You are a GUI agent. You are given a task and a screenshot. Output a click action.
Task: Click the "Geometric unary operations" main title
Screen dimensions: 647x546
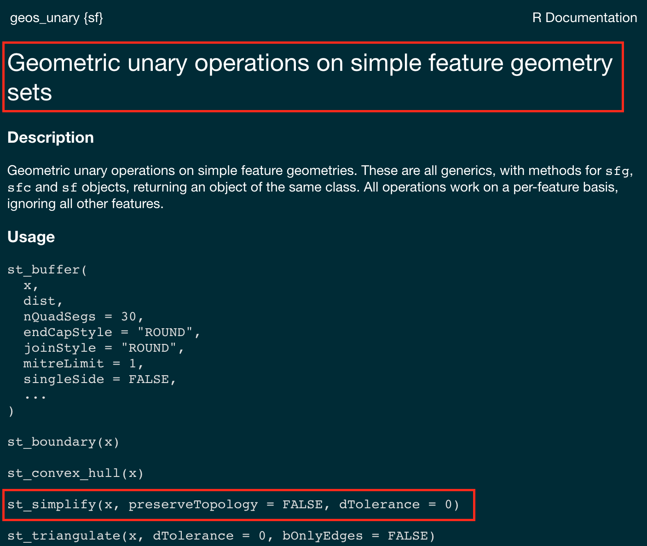click(310, 77)
